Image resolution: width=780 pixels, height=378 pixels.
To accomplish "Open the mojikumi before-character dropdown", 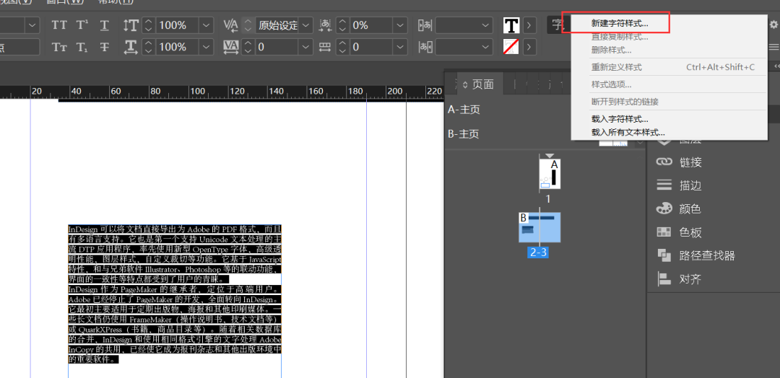I will click(x=485, y=25).
